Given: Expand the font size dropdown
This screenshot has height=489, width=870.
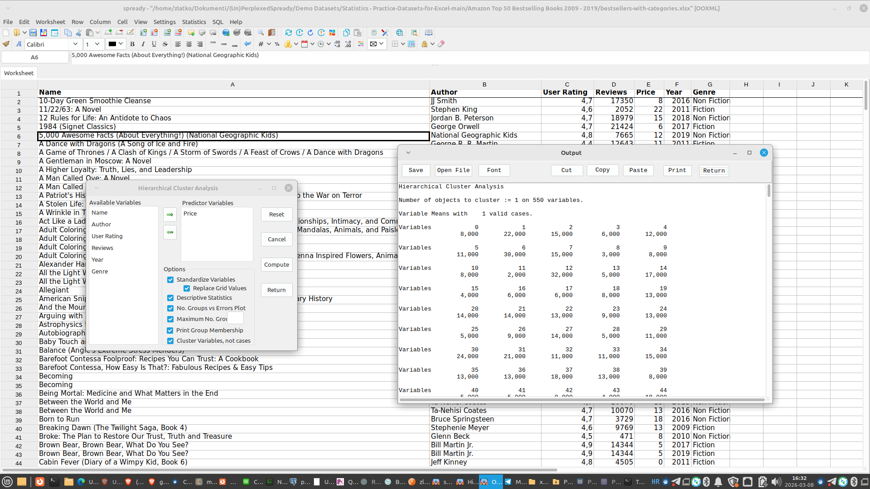Looking at the screenshot, I should pos(97,44).
